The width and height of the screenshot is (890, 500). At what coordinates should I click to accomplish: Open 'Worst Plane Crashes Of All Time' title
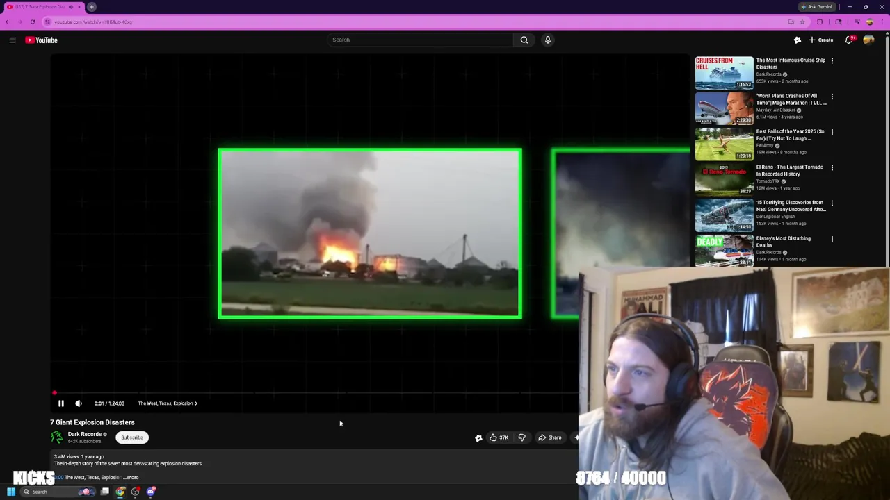pos(791,99)
